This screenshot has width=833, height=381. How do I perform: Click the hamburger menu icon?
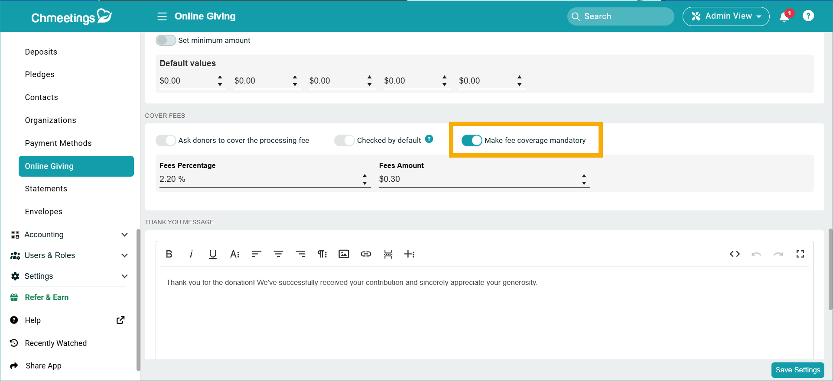click(x=162, y=16)
